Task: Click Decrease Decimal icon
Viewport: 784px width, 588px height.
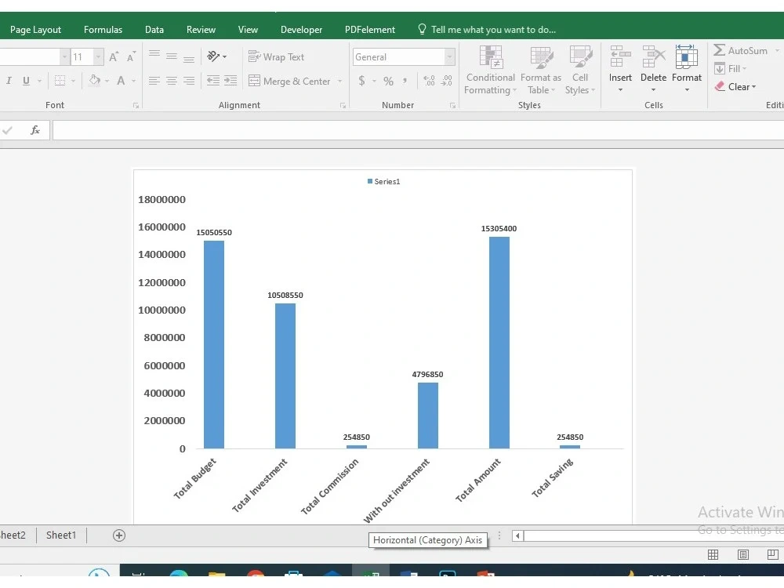Action: tap(447, 81)
